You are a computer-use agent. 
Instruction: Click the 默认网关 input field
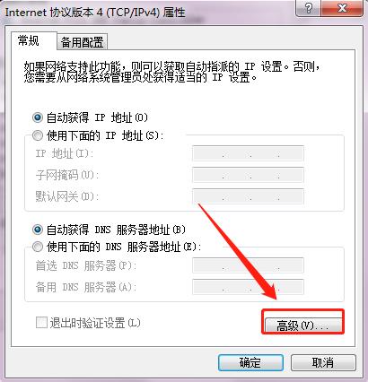pos(248,196)
